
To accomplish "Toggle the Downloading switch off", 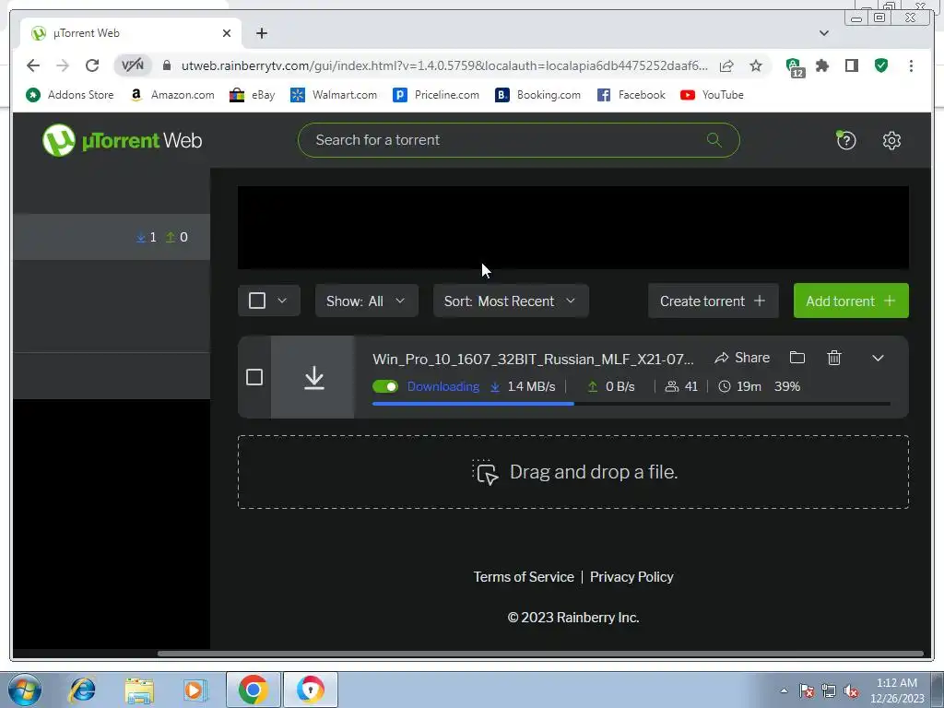I will click(385, 386).
